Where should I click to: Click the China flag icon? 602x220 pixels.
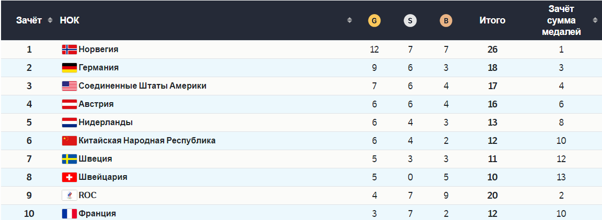69,141
